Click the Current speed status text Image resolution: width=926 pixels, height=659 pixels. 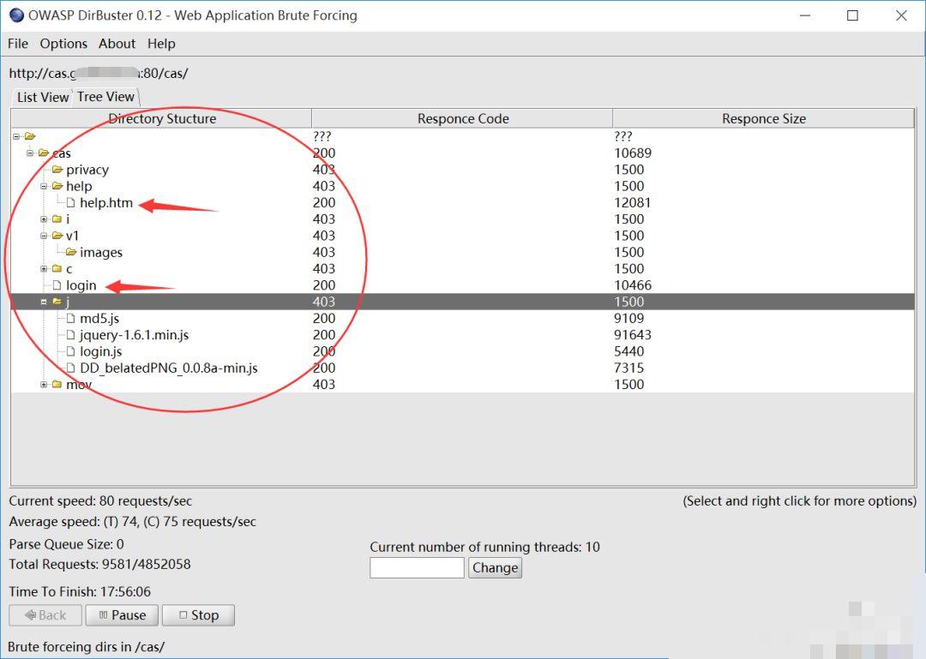click(100, 500)
